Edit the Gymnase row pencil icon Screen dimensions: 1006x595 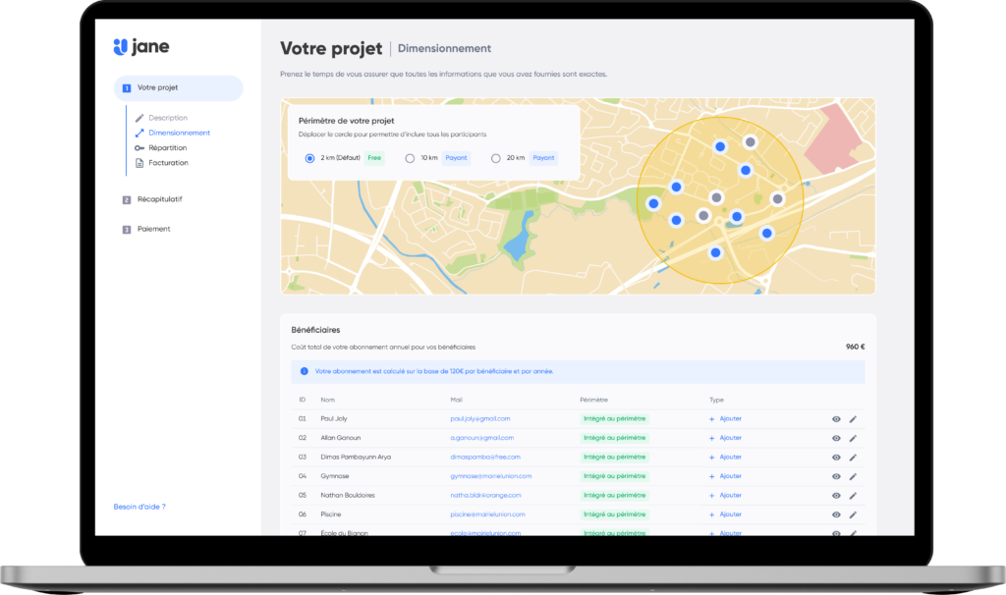(x=853, y=476)
